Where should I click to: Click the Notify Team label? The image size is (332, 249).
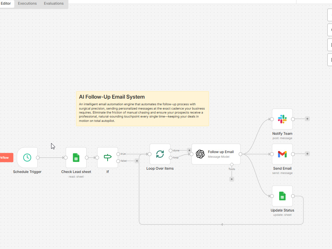click(282, 133)
